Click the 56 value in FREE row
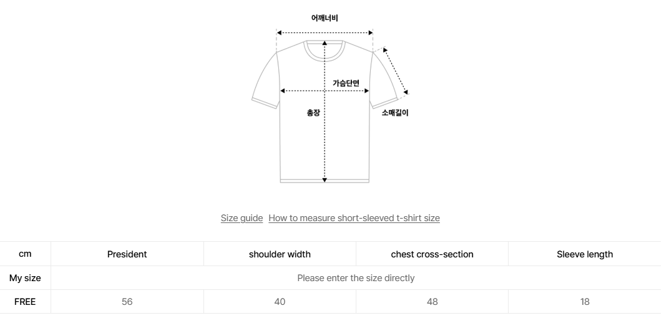Image resolution: width=669 pixels, height=328 pixels. [x=127, y=302]
